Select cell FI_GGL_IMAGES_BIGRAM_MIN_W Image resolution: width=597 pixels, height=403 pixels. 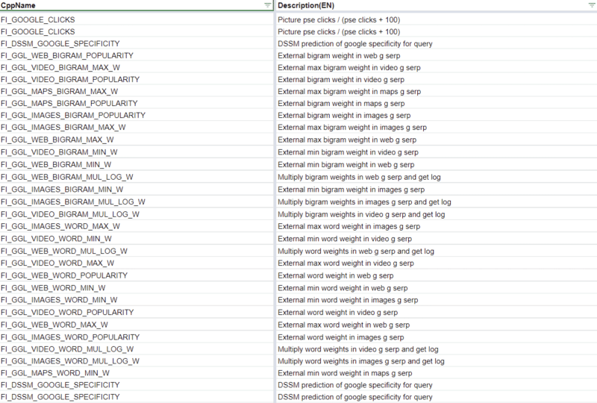(137, 190)
